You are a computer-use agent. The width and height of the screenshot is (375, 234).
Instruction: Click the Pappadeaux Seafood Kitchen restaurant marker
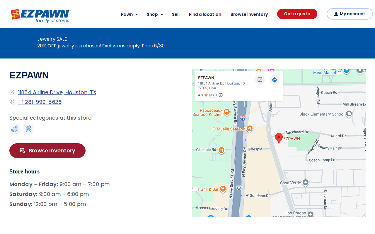pos(227,112)
